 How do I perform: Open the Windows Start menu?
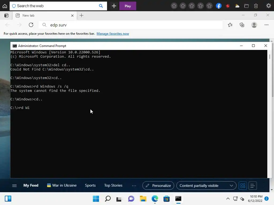(96, 199)
